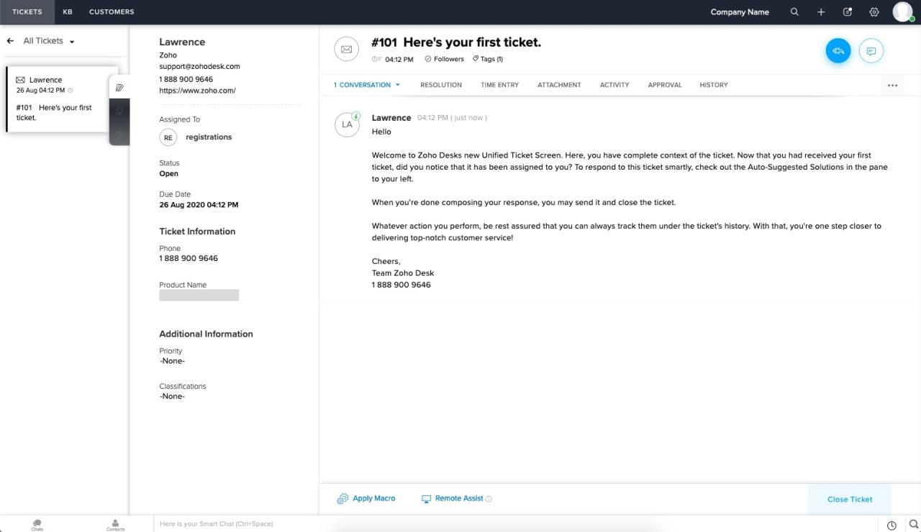Screen dimensions: 921x532
Task: Edit the due date 26 Aug 2020 04:12 PM
Action: coord(199,205)
